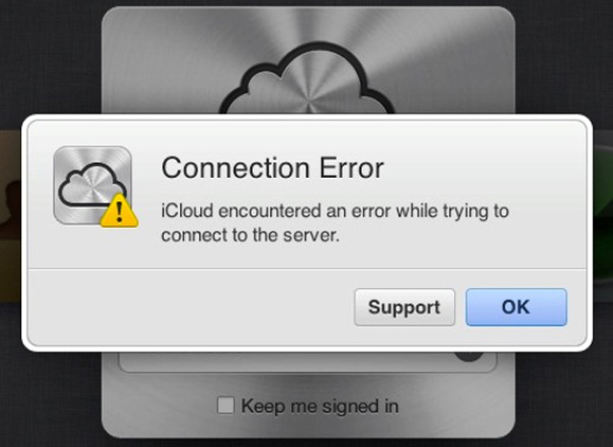This screenshot has width=613, height=447.
Task: Dismiss the error with the OK button
Action: [516, 307]
